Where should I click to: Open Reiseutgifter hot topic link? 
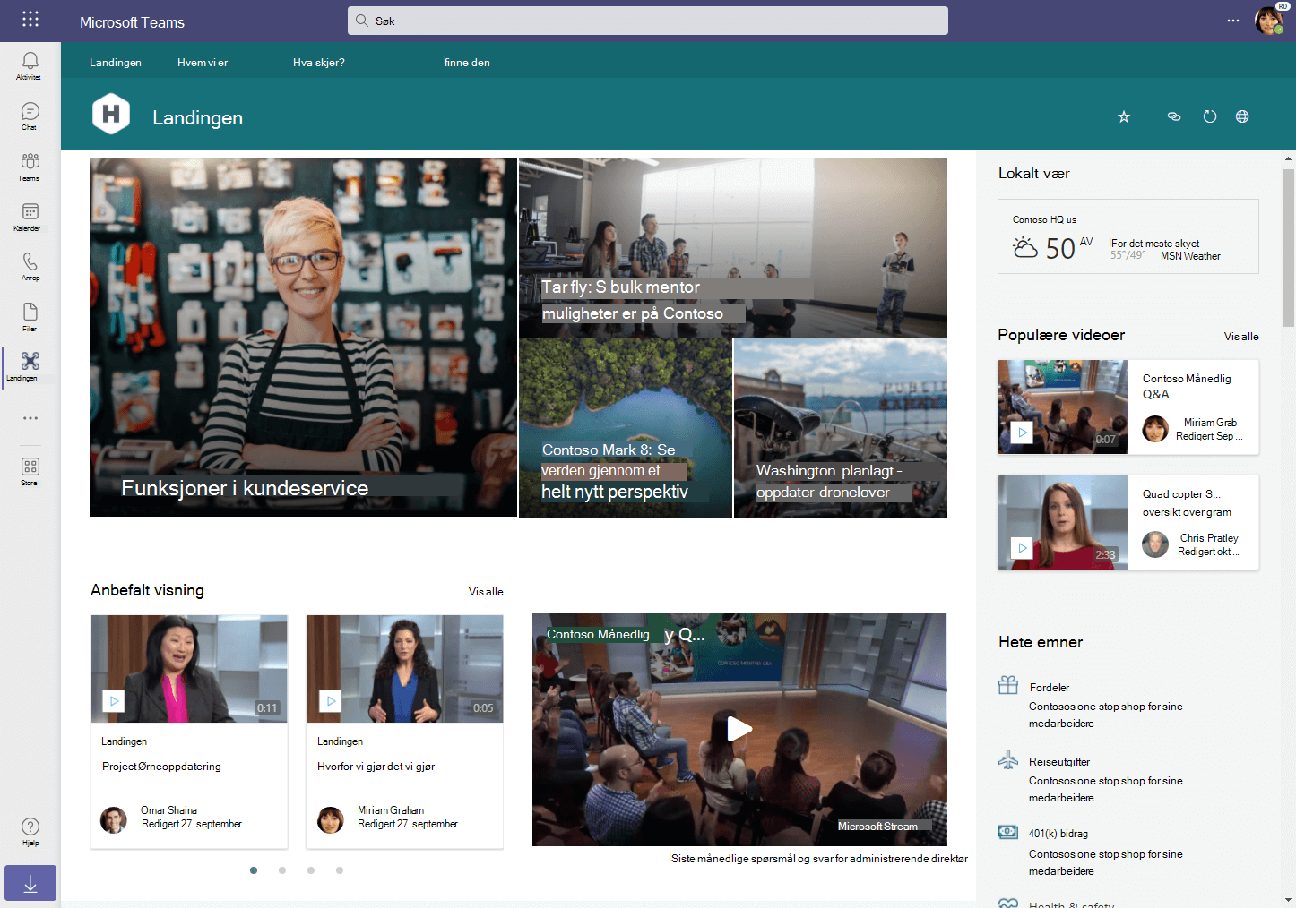click(1059, 762)
